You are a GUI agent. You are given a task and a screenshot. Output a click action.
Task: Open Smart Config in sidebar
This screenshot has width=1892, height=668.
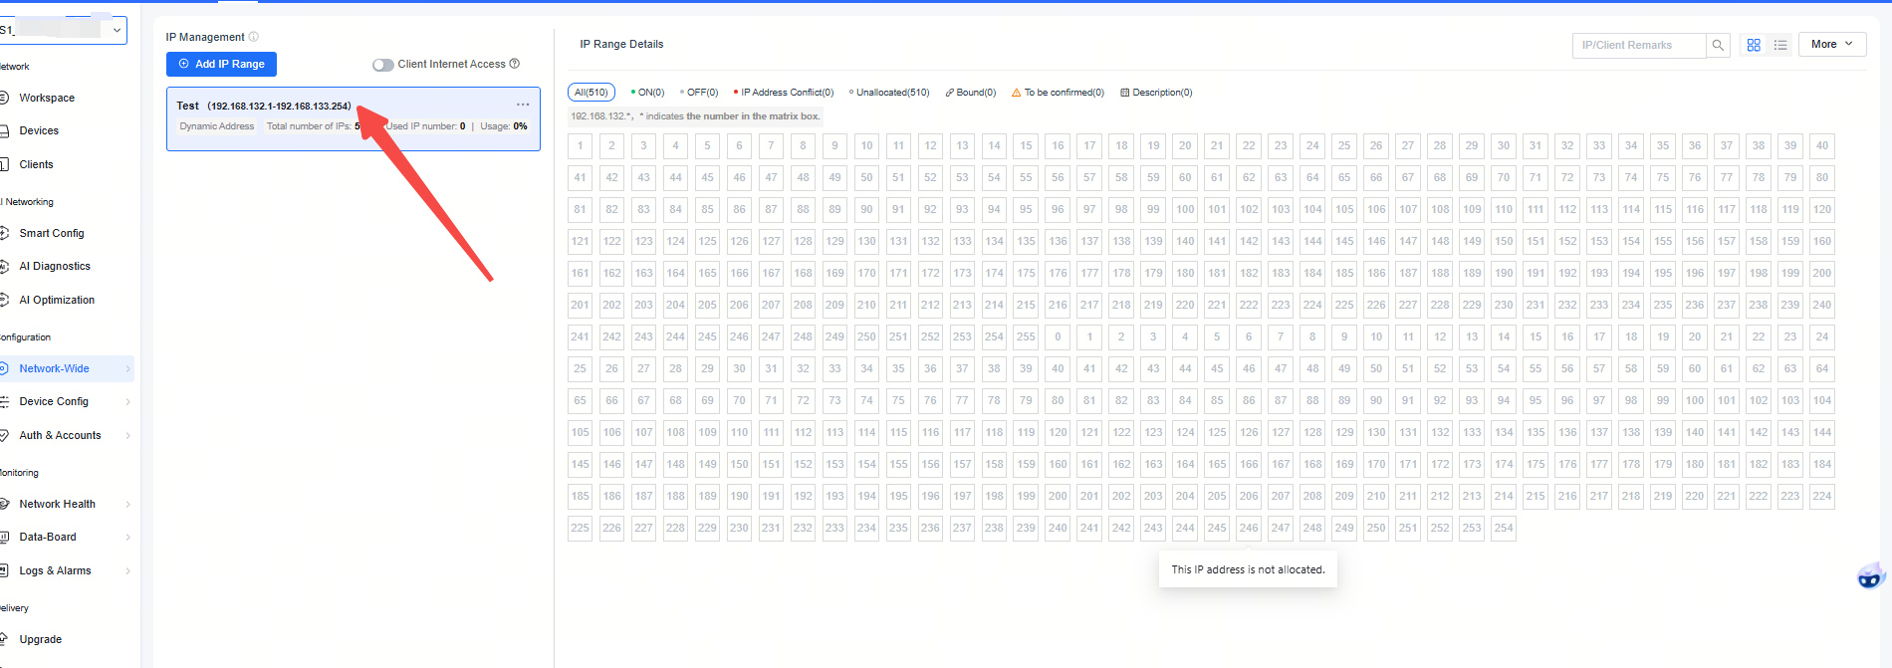[x=52, y=233]
